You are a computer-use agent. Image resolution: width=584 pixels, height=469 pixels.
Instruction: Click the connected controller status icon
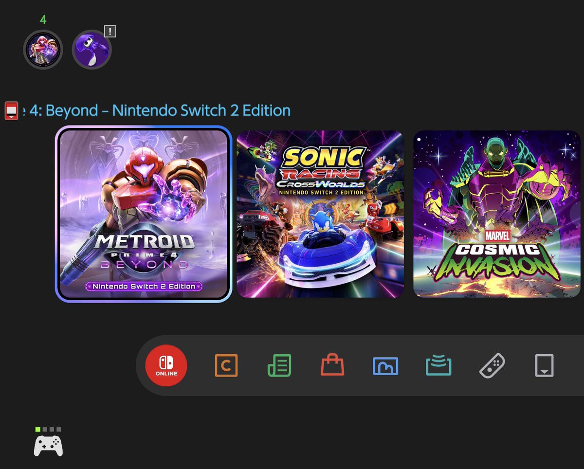click(48, 445)
